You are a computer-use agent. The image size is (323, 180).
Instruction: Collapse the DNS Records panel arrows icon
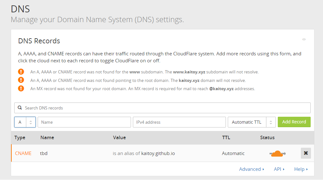[x=304, y=39]
